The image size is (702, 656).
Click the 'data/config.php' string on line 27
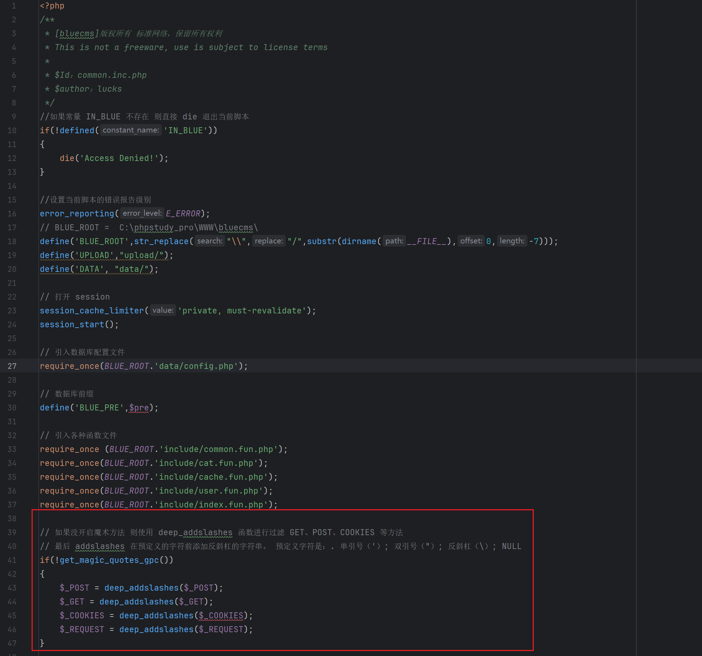196,366
